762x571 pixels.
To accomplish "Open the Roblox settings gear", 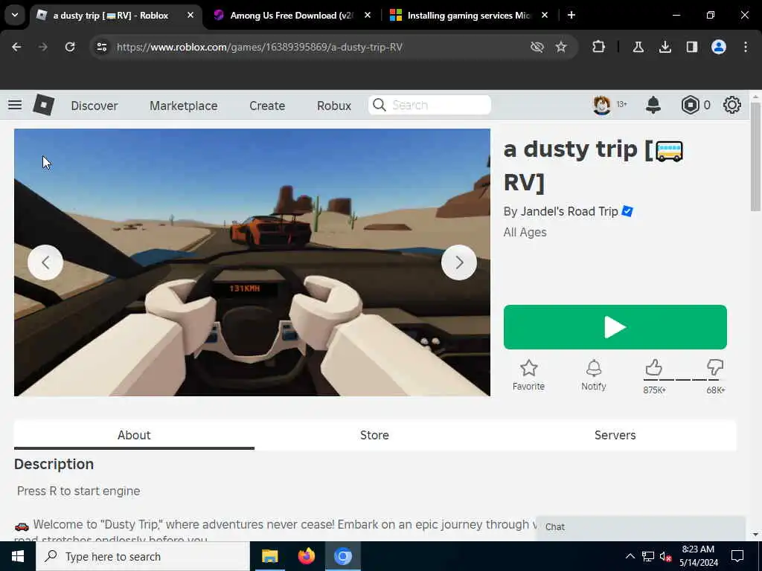I will pos(732,105).
